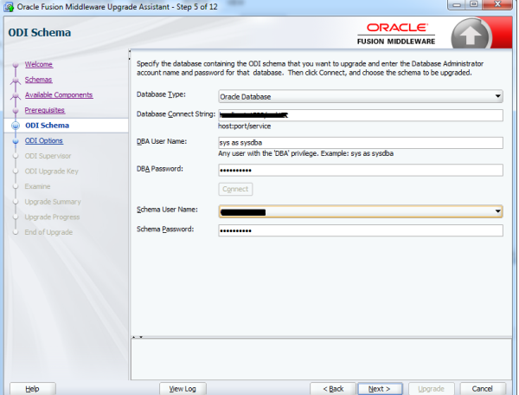This screenshot has height=395, width=519.
Task: Click the Examine step label
Action: click(37, 186)
